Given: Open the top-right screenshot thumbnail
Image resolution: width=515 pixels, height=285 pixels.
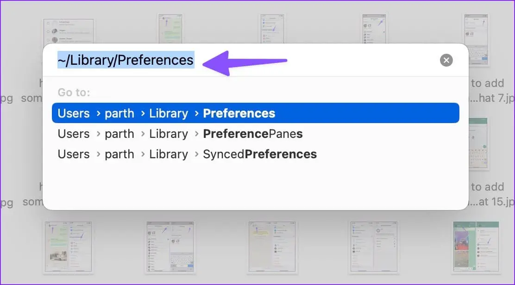Looking at the screenshot, I should [476, 39].
